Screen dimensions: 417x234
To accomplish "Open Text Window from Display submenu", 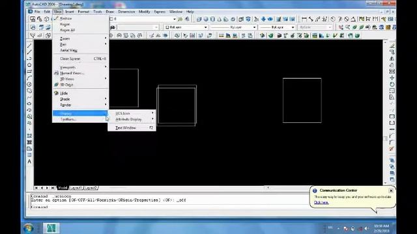I will (x=132, y=128).
